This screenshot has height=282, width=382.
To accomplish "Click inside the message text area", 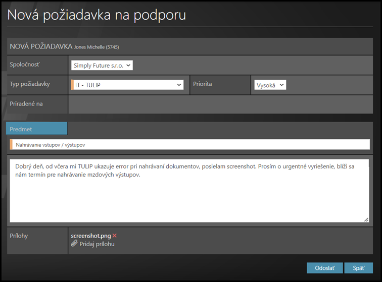I will coord(190,197).
